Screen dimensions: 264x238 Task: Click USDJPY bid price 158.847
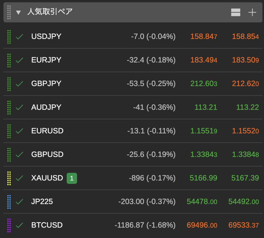pos(204,37)
